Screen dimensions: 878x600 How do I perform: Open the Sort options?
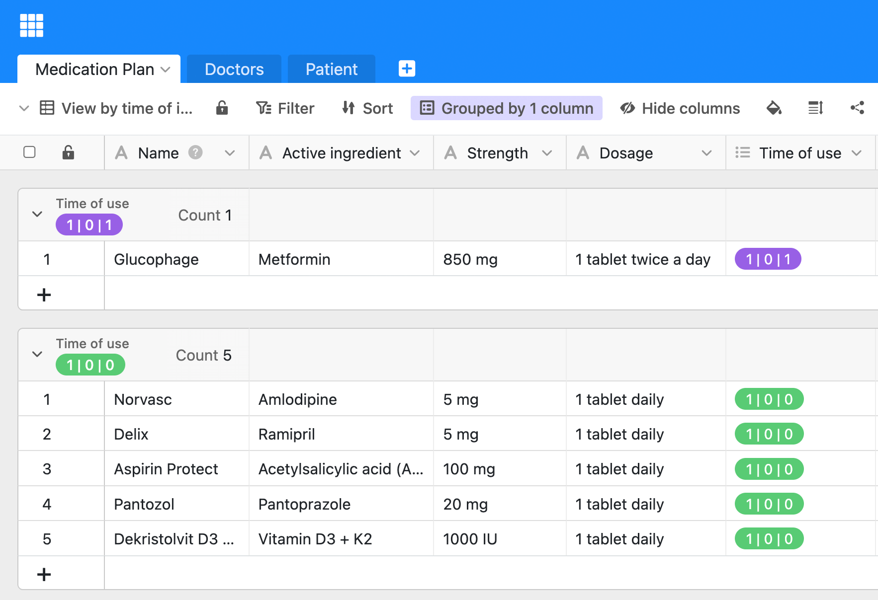[367, 108]
